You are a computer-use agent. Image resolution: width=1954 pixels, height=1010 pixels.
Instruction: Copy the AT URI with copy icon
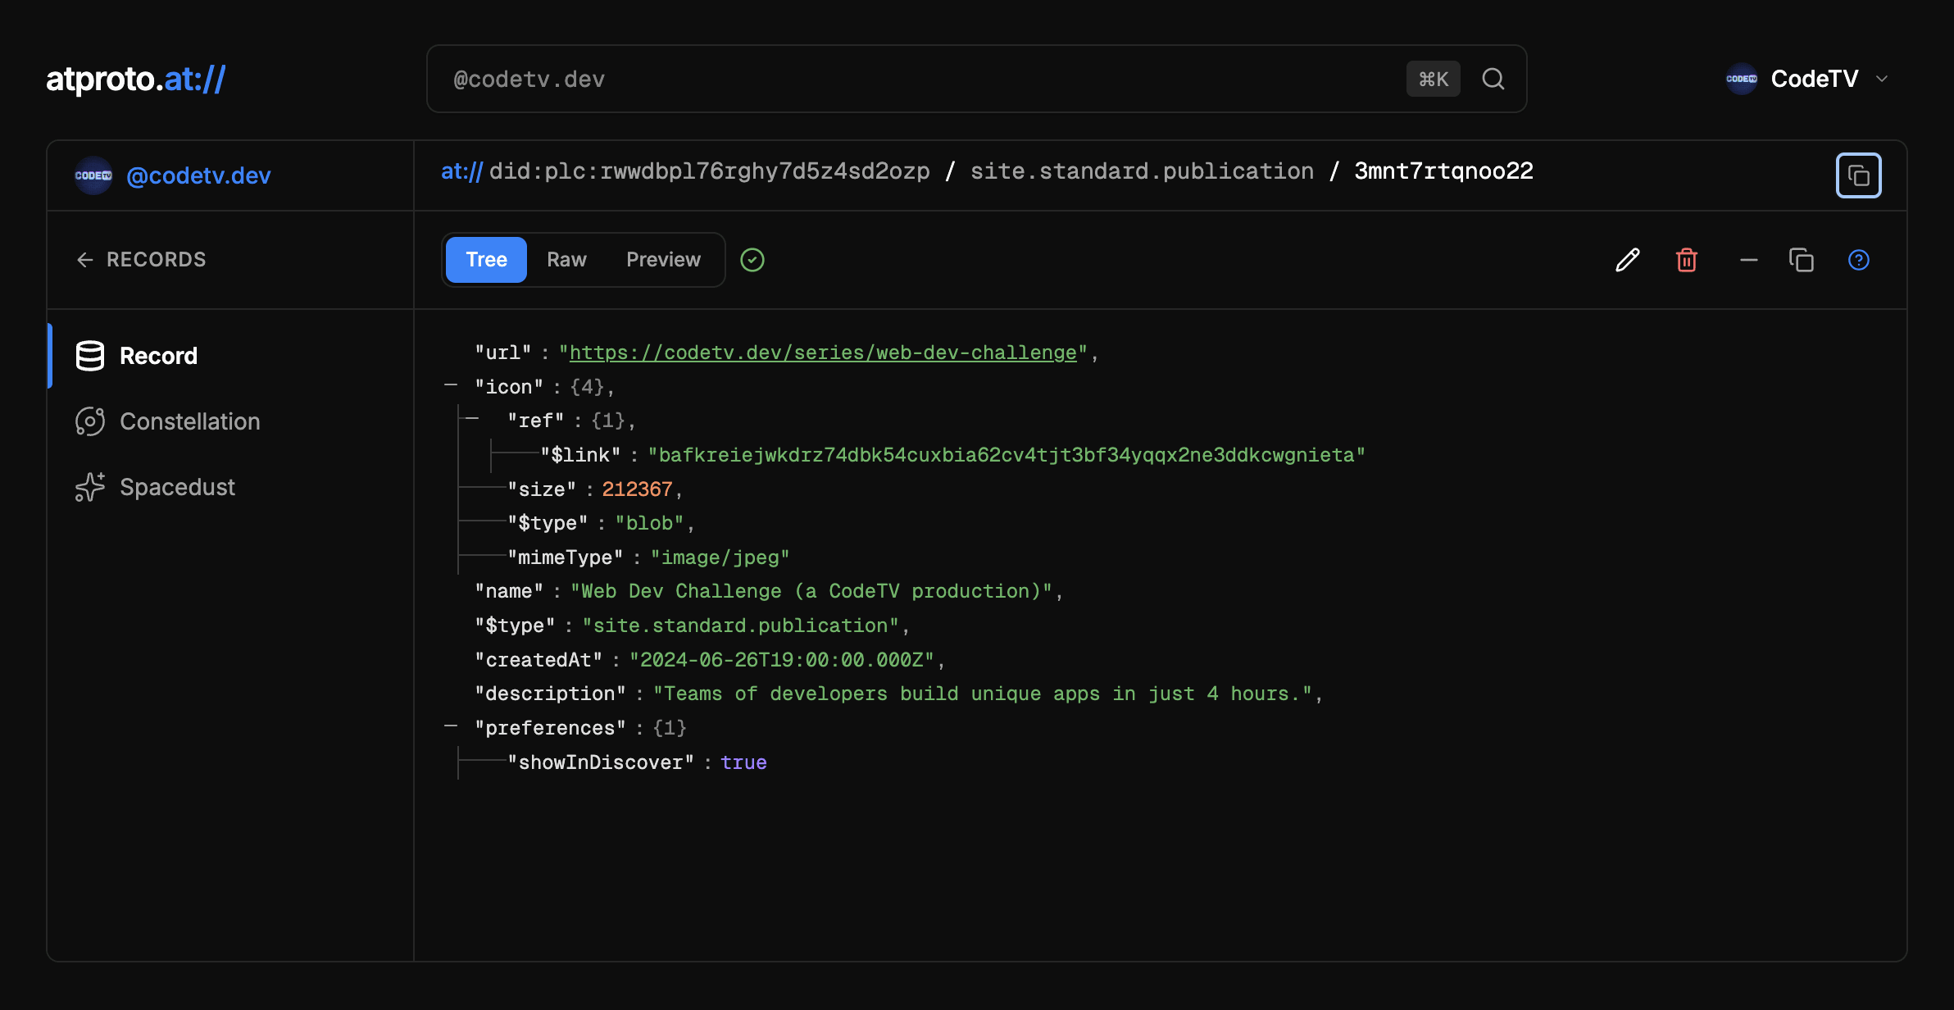pyautogui.click(x=1859, y=175)
